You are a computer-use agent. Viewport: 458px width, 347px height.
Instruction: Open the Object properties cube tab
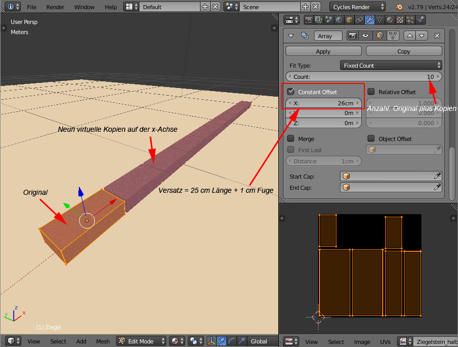(x=349, y=20)
